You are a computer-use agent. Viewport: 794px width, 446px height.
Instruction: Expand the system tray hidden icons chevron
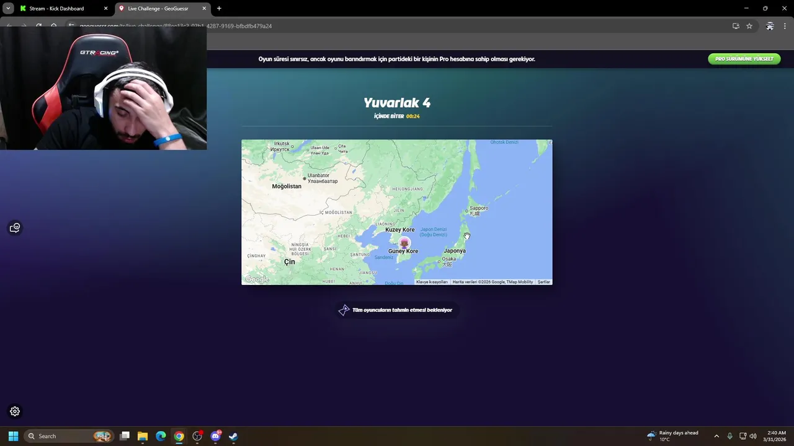point(716,436)
